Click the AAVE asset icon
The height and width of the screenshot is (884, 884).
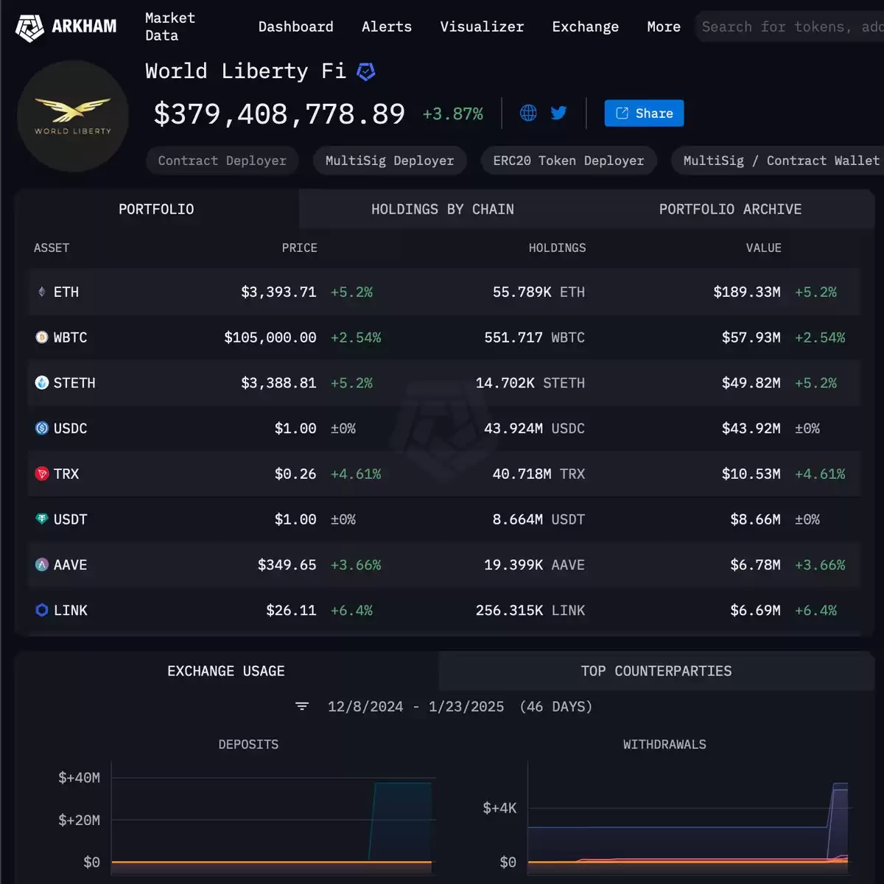tap(42, 565)
